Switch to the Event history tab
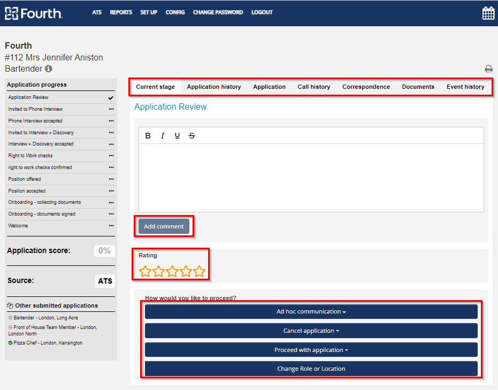Screen dimensions: 498x390 [465, 87]
